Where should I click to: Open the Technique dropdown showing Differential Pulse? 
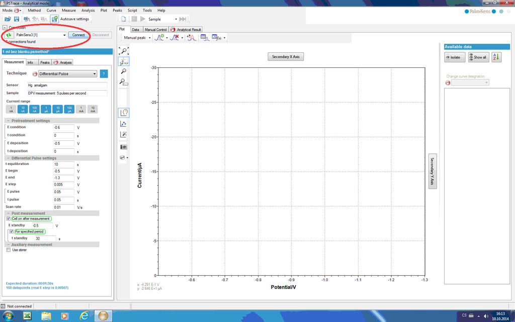[68, 74]
